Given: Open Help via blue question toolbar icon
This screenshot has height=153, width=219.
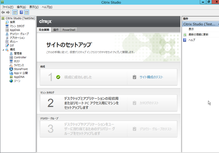Looking at the screenshot, I should [21, 12].
